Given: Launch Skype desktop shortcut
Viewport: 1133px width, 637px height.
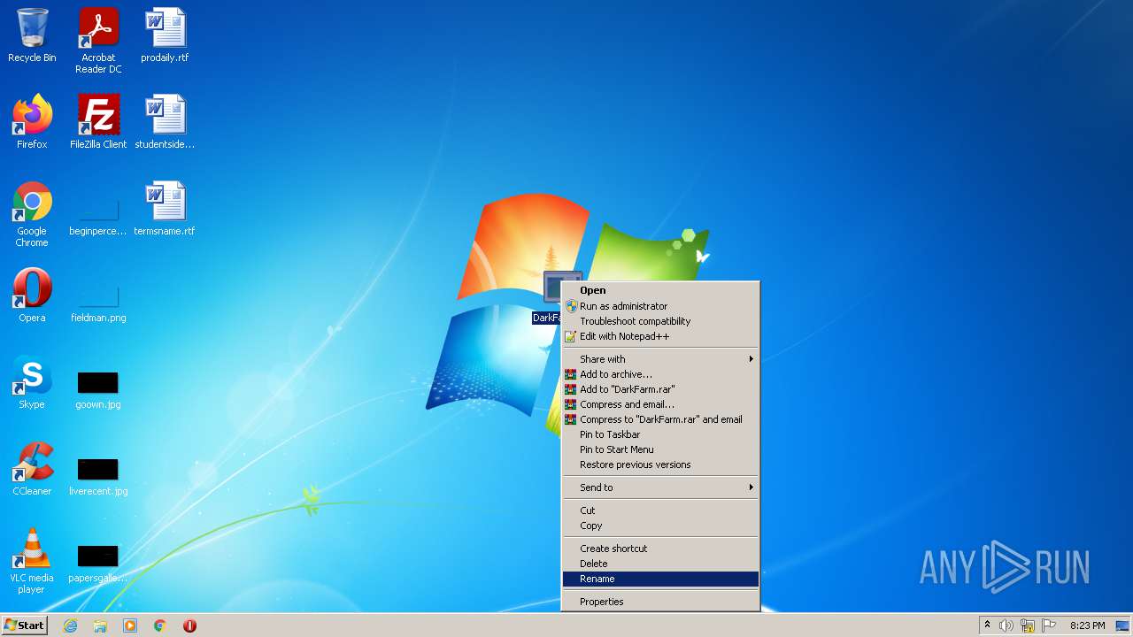Looking at the screenshot, I should [32, 382].
